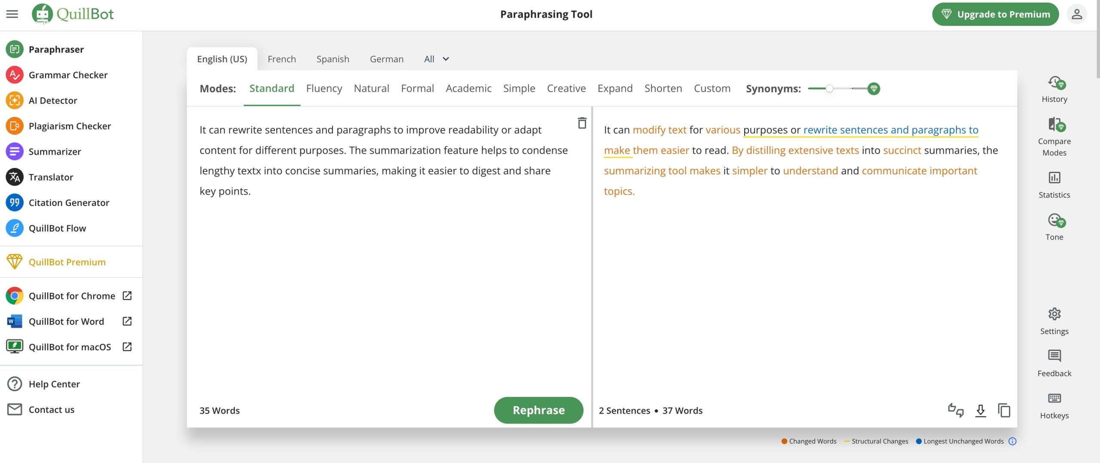Select Shorten mode
Image resolution: width=1100 pixels, height=463 pixels.
tap(663, 88)
